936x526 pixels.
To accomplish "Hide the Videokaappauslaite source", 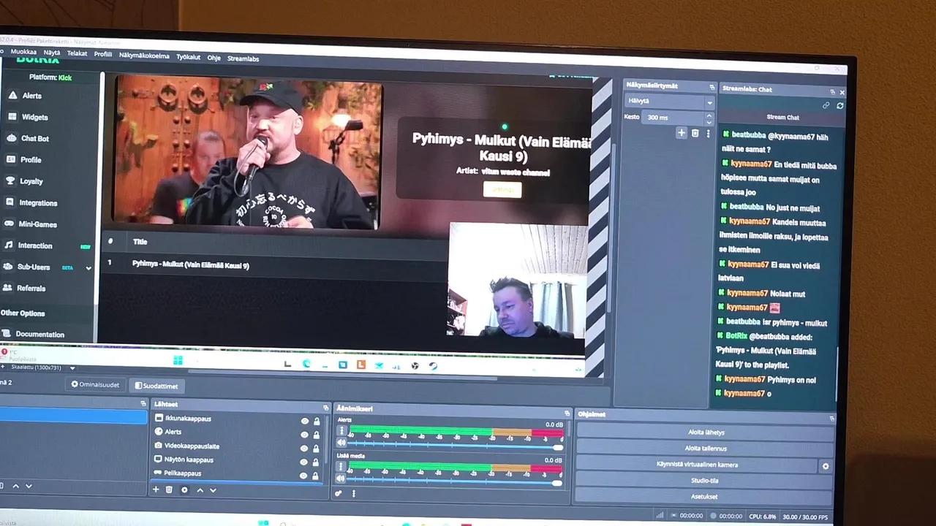I will pyautogui.click(x=305, y=448).
